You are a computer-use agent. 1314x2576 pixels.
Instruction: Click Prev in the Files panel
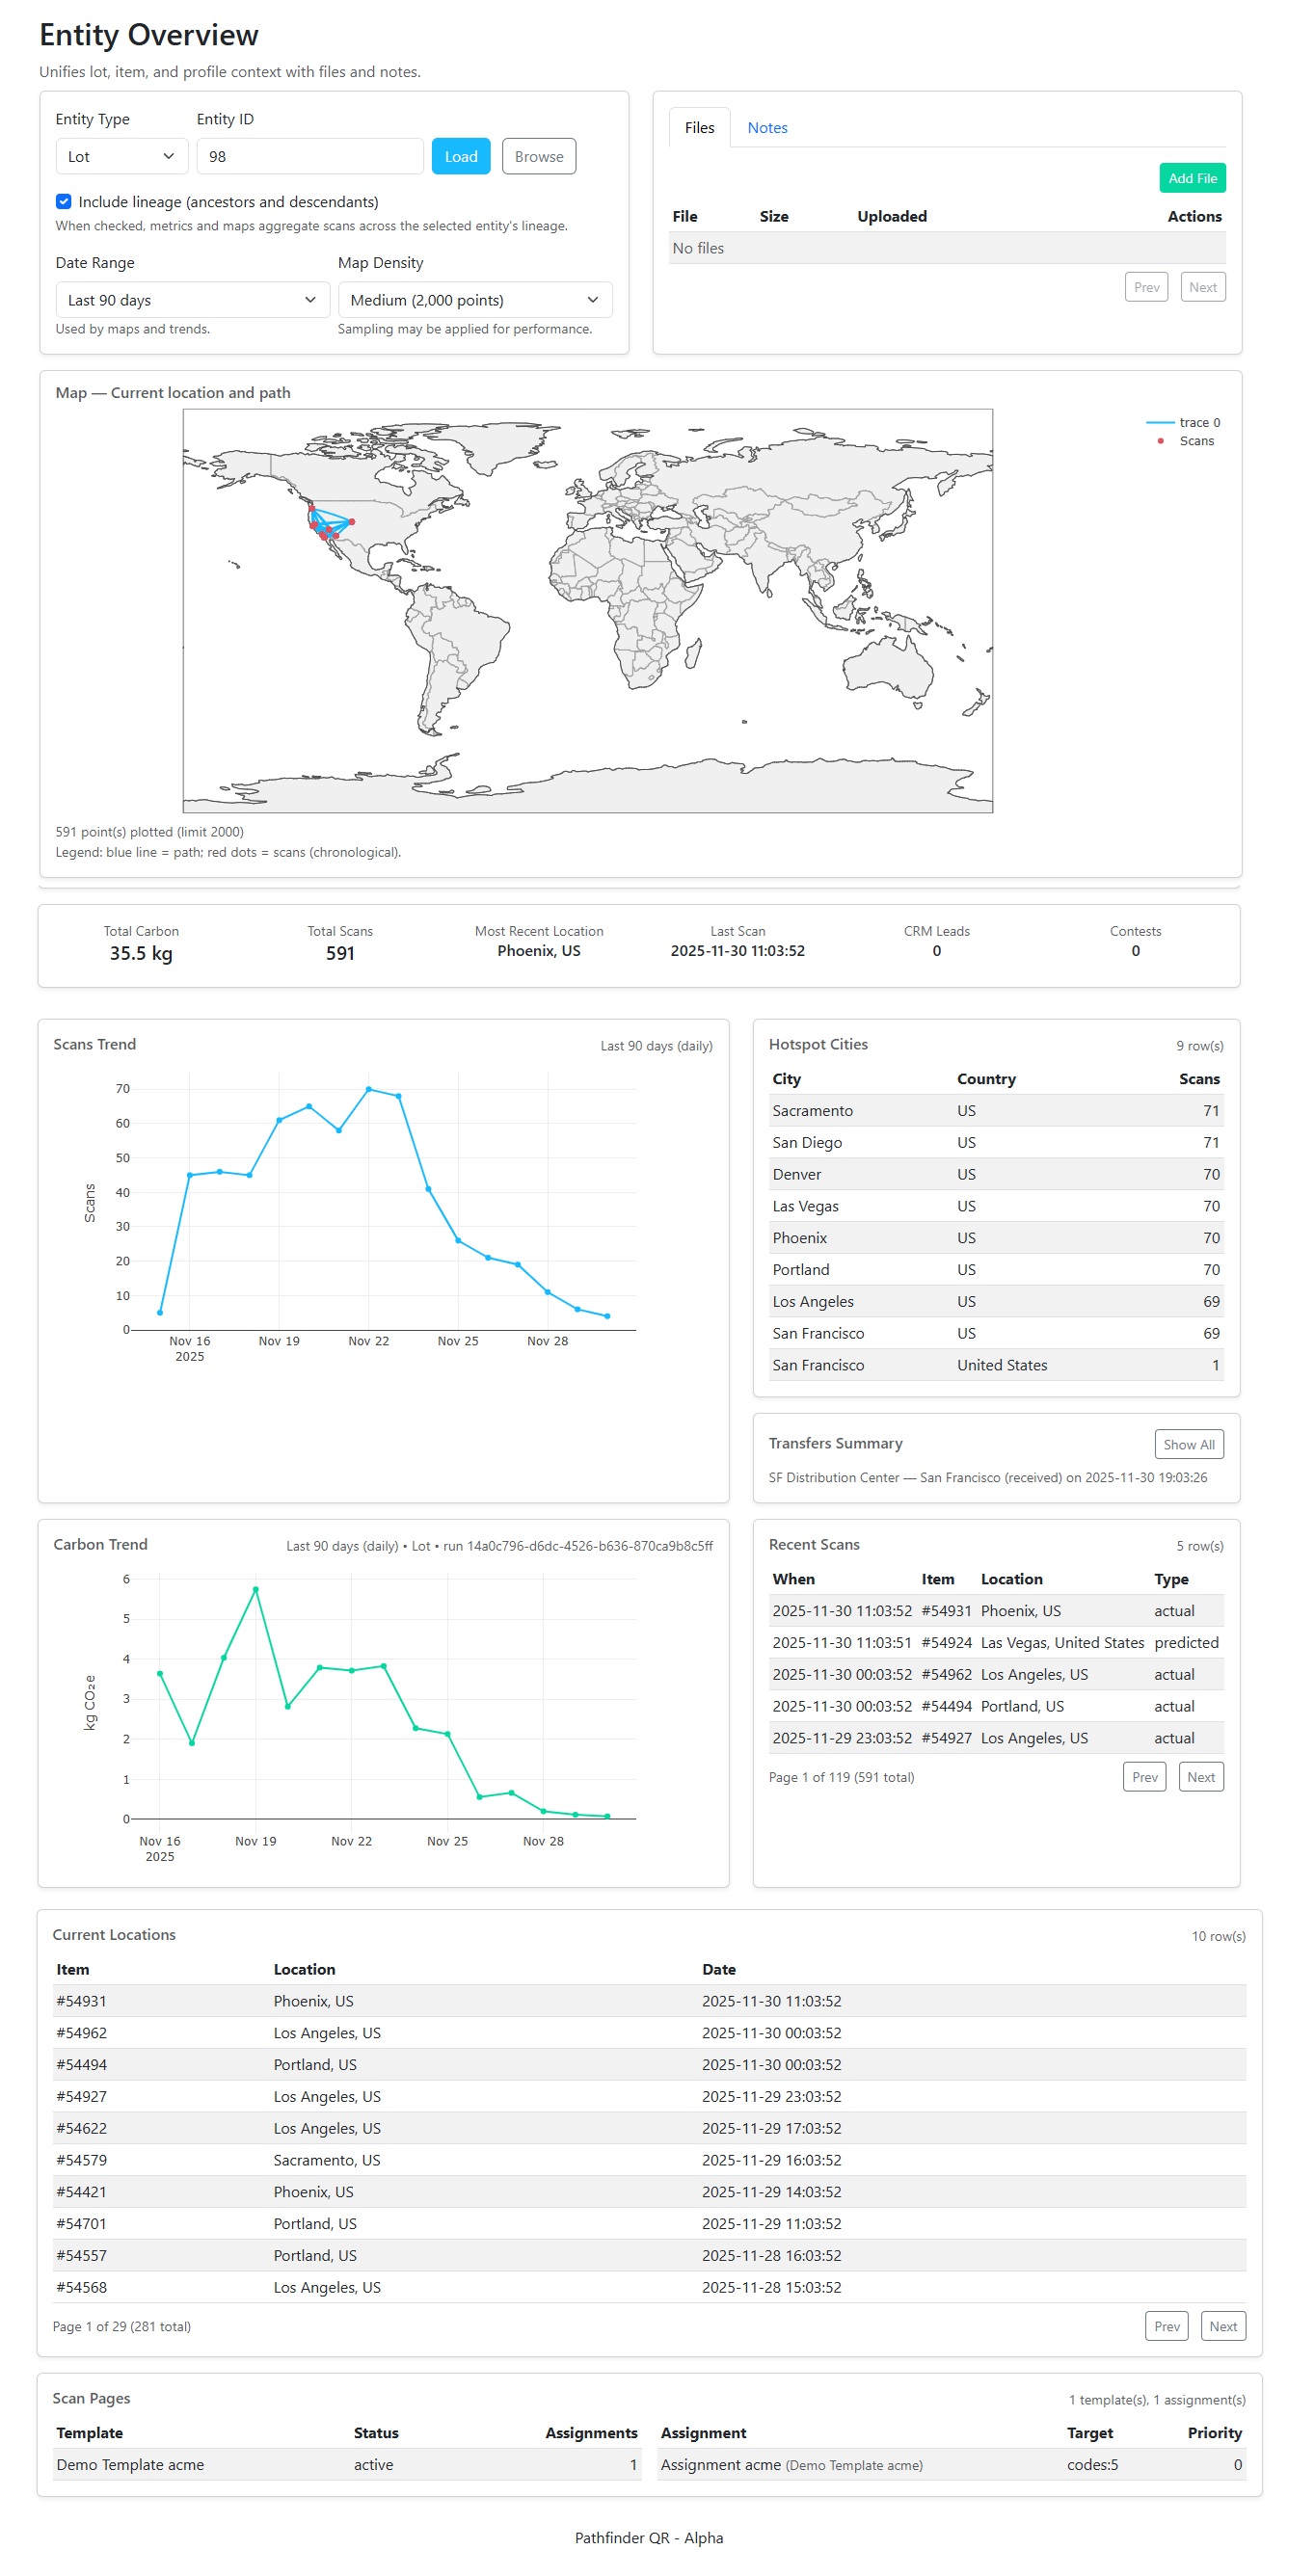[1147, 288]
